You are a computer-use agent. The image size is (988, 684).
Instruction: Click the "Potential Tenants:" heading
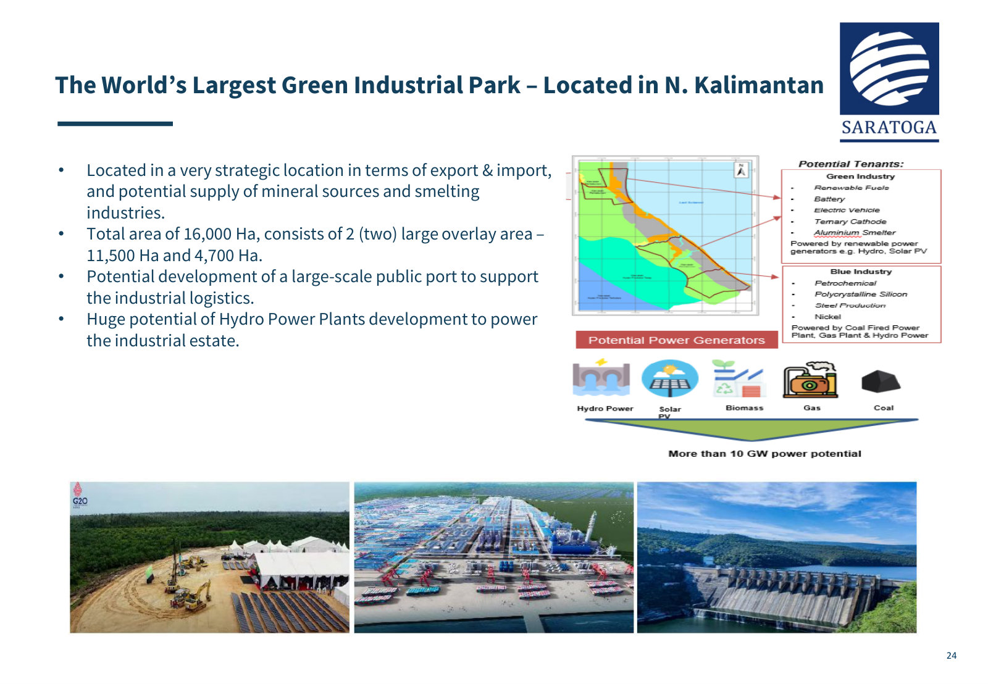[851, 164]
